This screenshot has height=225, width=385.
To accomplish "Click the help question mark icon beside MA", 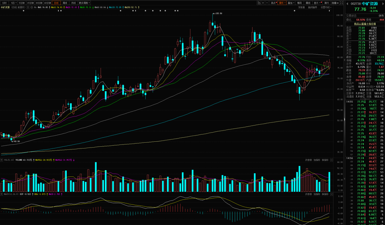I will click(x=28, y=7).
